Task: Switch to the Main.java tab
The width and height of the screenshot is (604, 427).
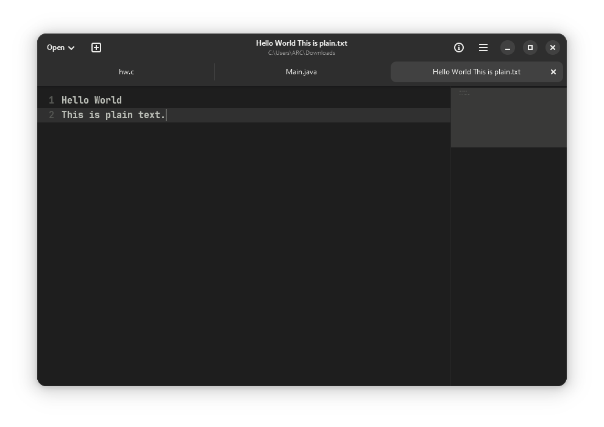Action: [x=301, y=72]
